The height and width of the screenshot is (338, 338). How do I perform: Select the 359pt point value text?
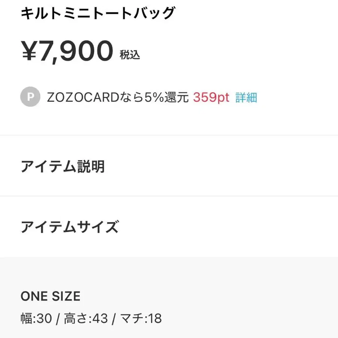(x=211, y=97)
